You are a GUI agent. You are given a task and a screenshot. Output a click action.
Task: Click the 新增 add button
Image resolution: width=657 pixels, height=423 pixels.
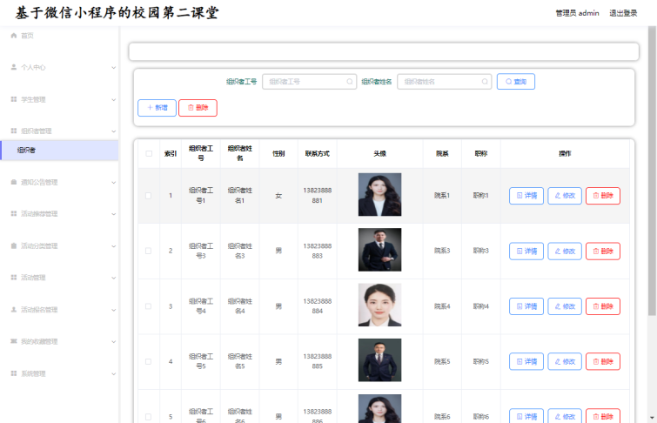[156, 108]
